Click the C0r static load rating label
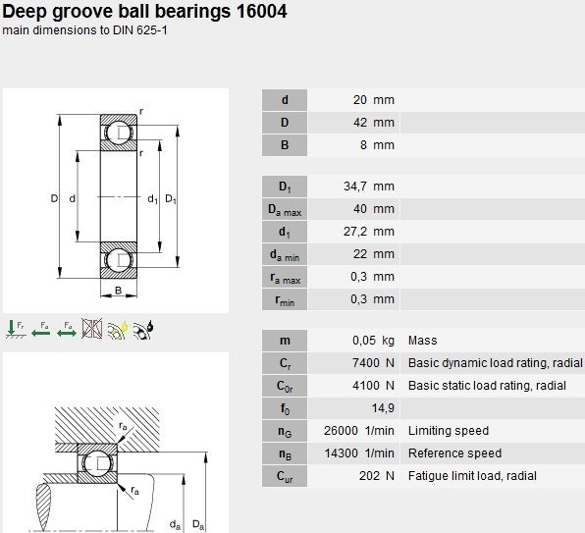The height and width of the screenshot is (533, 585). pyautogui.click(x=285, y=386)
